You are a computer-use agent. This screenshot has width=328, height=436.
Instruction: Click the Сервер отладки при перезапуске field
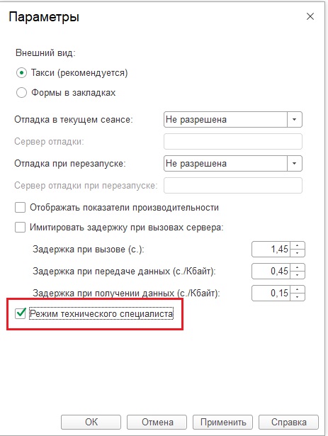233,186
